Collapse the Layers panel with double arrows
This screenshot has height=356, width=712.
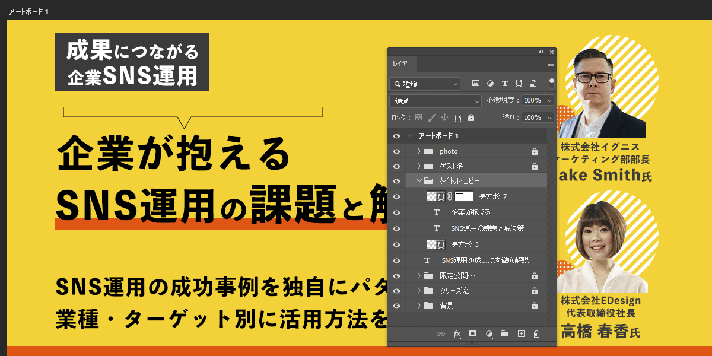coord(541,52)
